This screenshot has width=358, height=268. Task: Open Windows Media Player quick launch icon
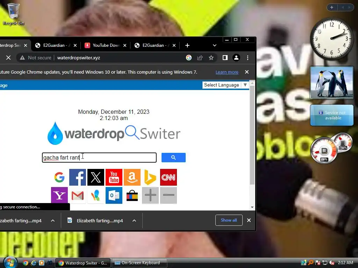42,263
